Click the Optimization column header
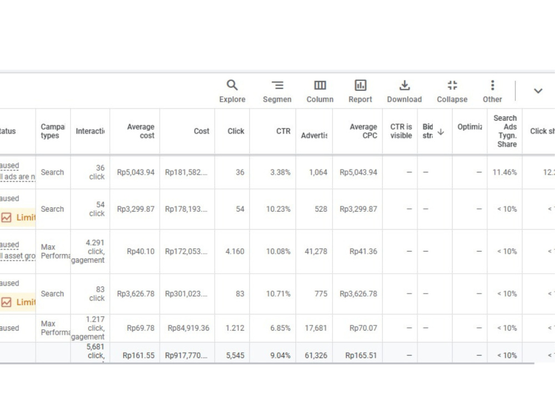 coord(470,126)
